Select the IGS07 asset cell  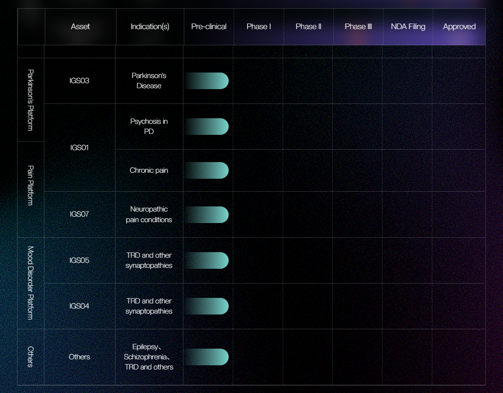click(79, 214)
